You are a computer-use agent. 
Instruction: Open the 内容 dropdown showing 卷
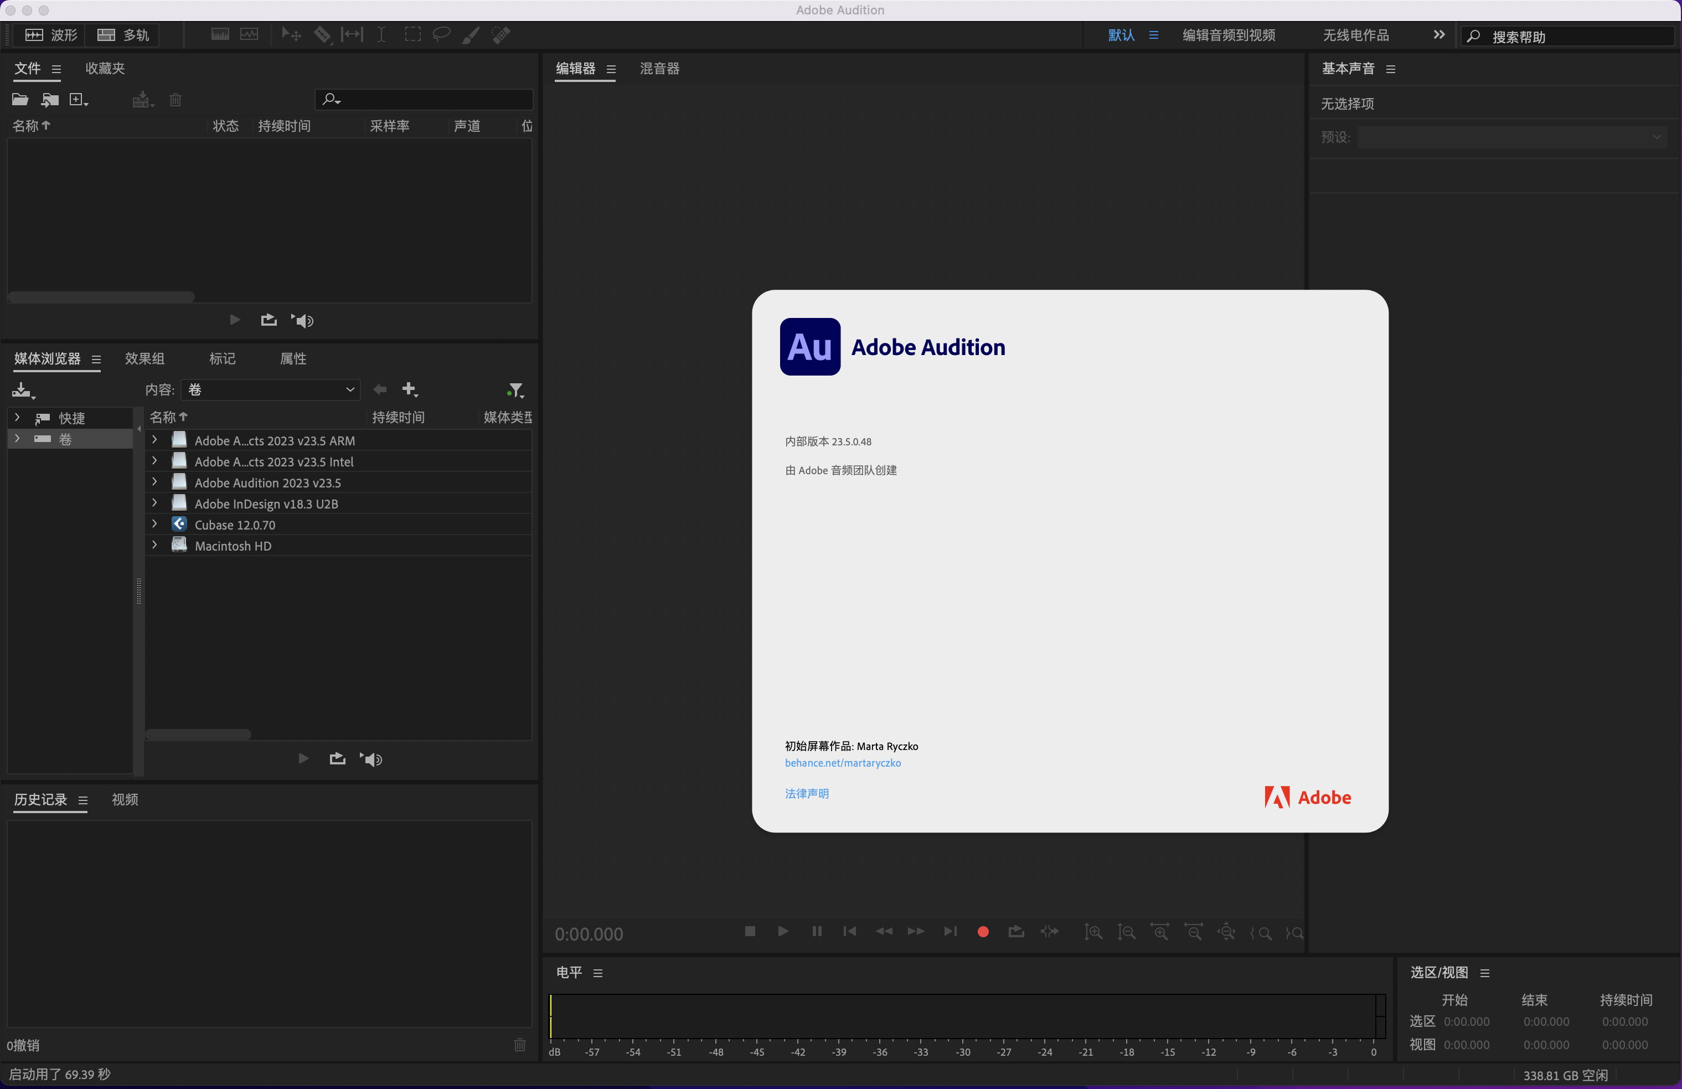coord(271,389)
